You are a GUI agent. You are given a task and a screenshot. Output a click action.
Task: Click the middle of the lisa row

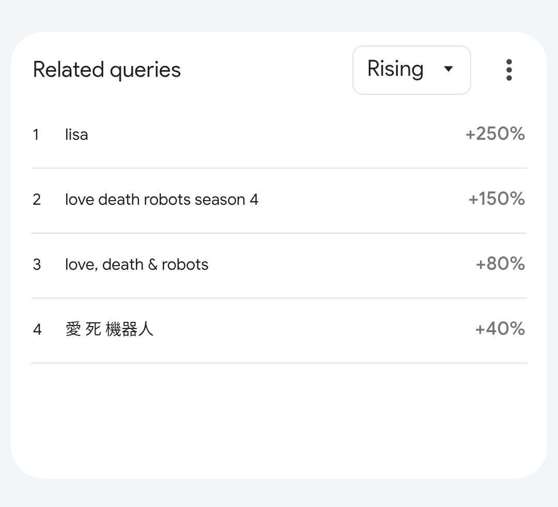click(x=279, y=135)
